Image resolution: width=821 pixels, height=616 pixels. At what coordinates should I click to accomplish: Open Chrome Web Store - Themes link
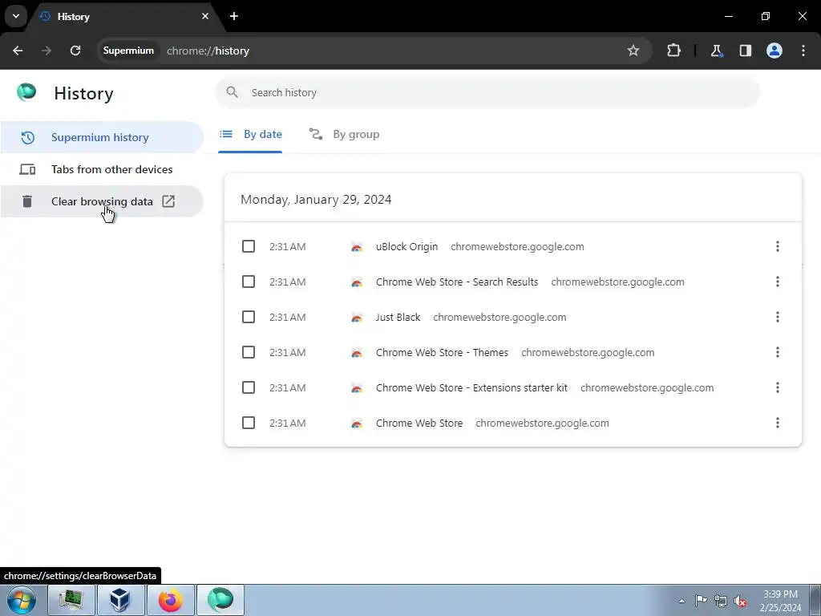tap(442, 353)
